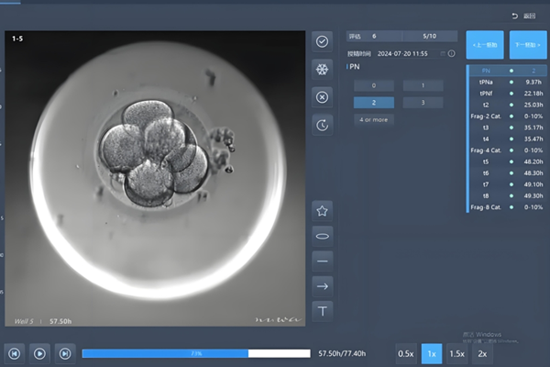This screenshot has height=367, width=550.
Task: Select the straight line drawing tool
Action: tap(323, 261)
